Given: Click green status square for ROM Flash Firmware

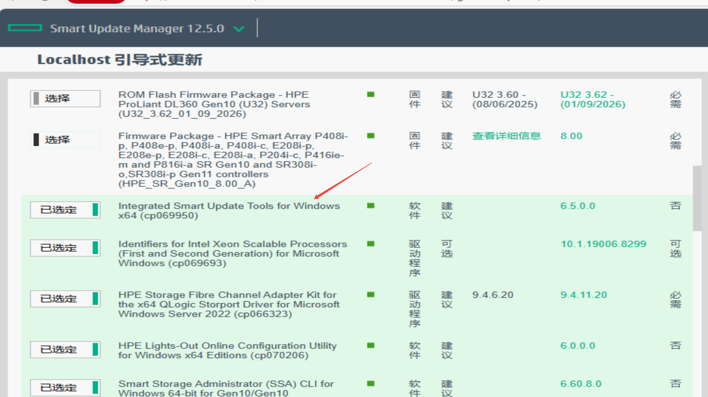Looking at the screenshot, I should [371, 94].
